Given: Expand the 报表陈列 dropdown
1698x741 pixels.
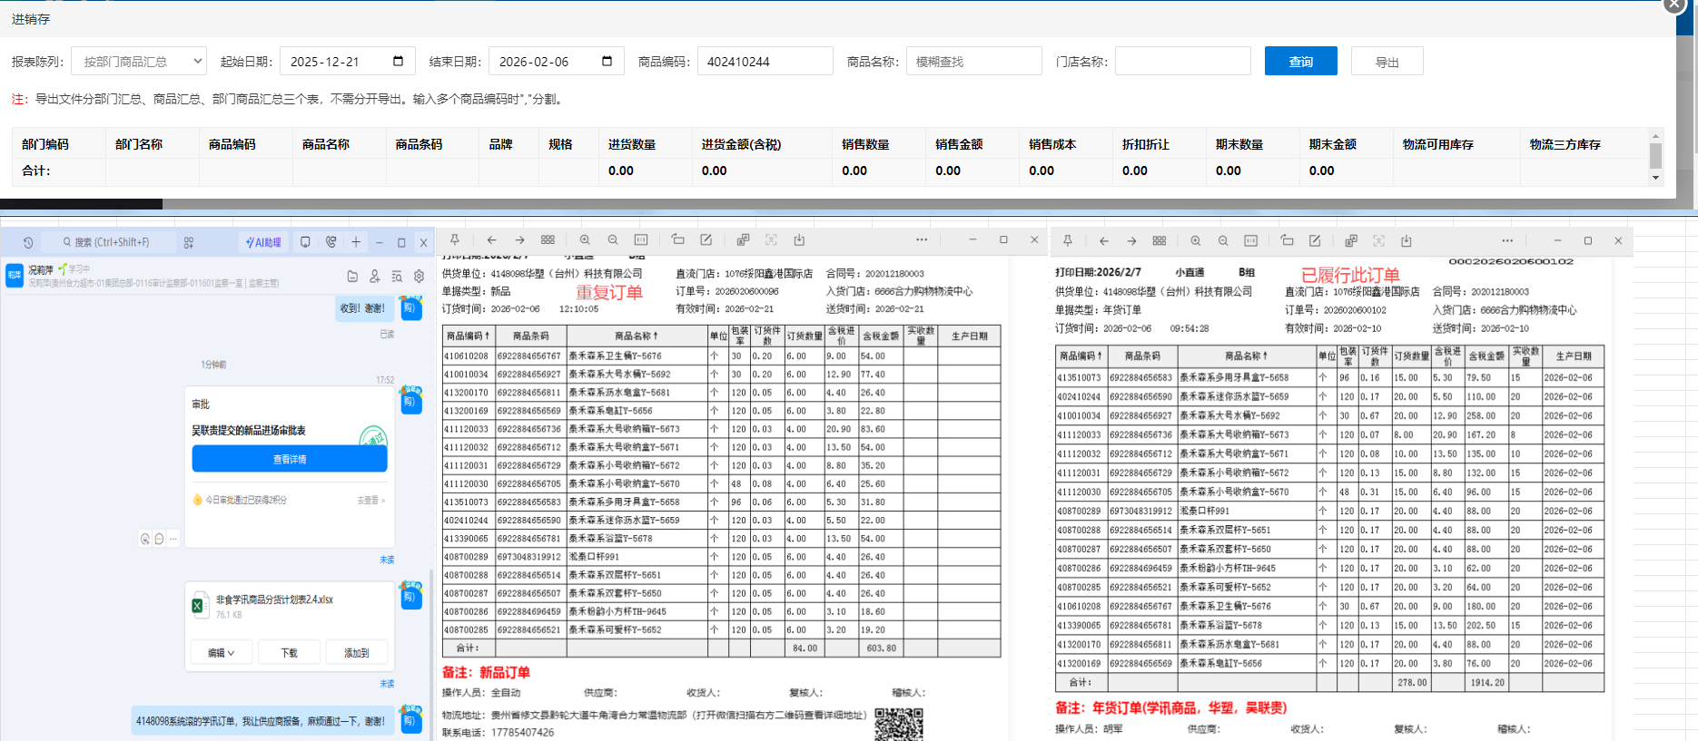Looking at the screenshot, I should (139, 62).
